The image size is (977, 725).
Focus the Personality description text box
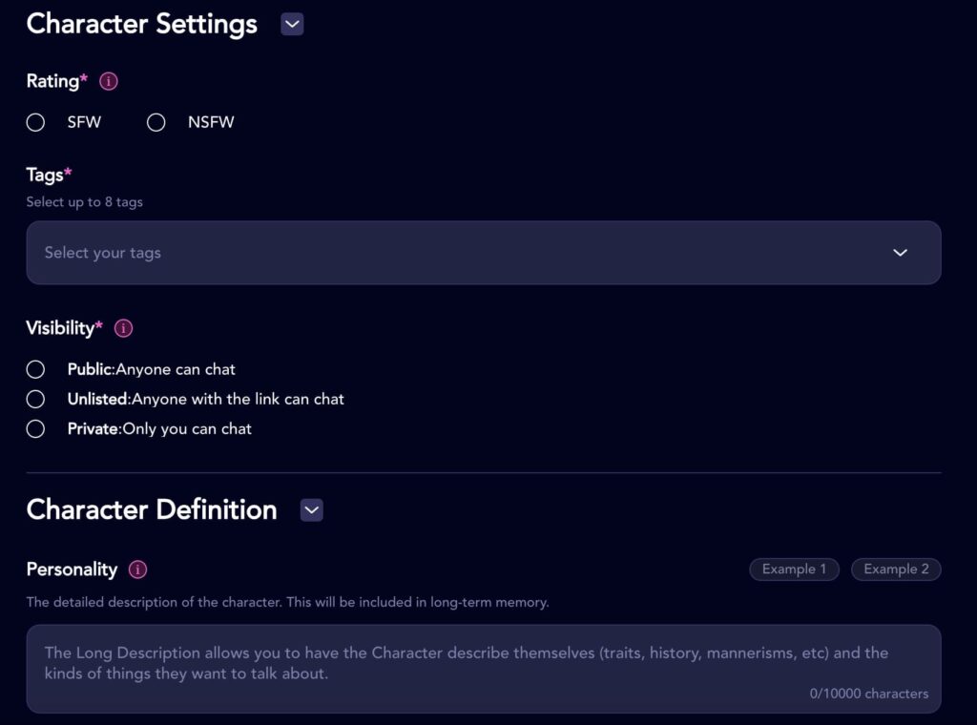(483, 668)
